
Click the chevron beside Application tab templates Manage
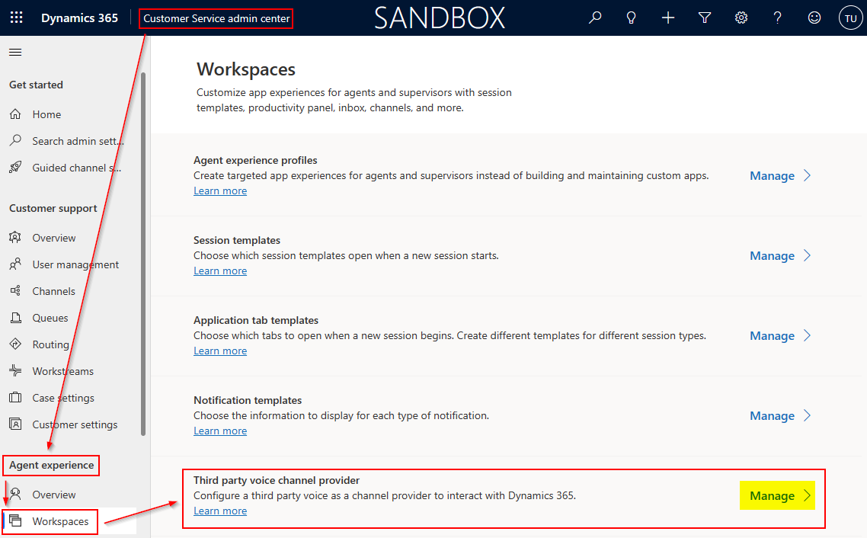(808, 335)
